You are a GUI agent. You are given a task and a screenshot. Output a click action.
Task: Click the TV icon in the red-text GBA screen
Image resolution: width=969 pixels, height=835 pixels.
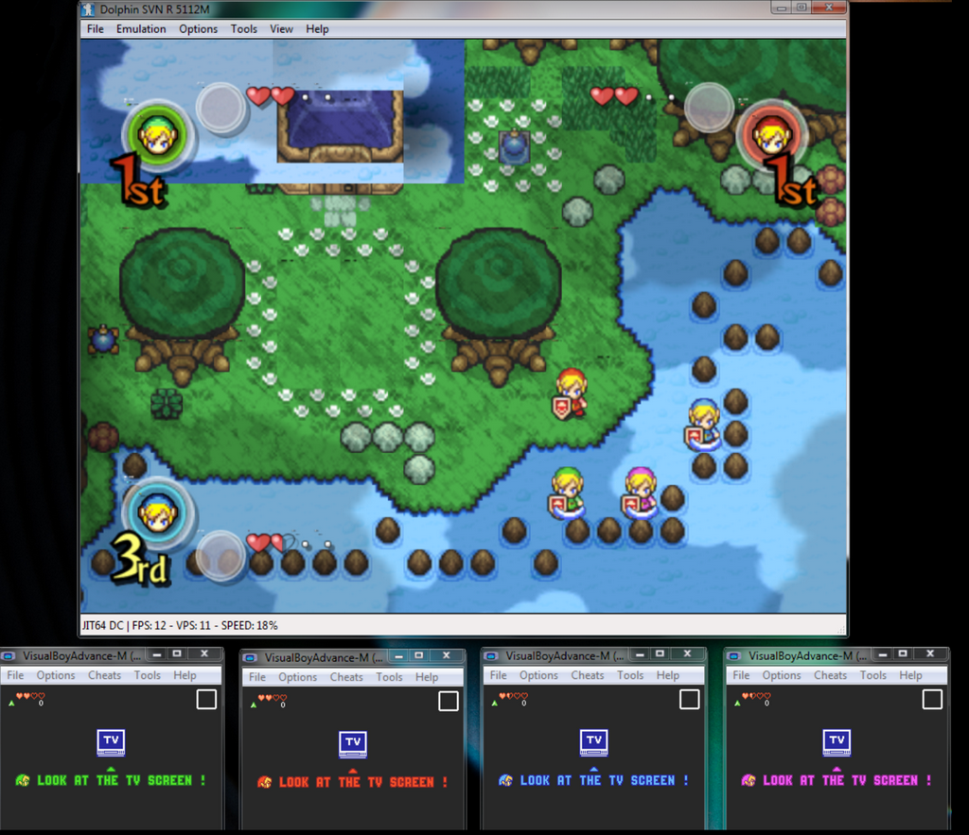(352, 742)
